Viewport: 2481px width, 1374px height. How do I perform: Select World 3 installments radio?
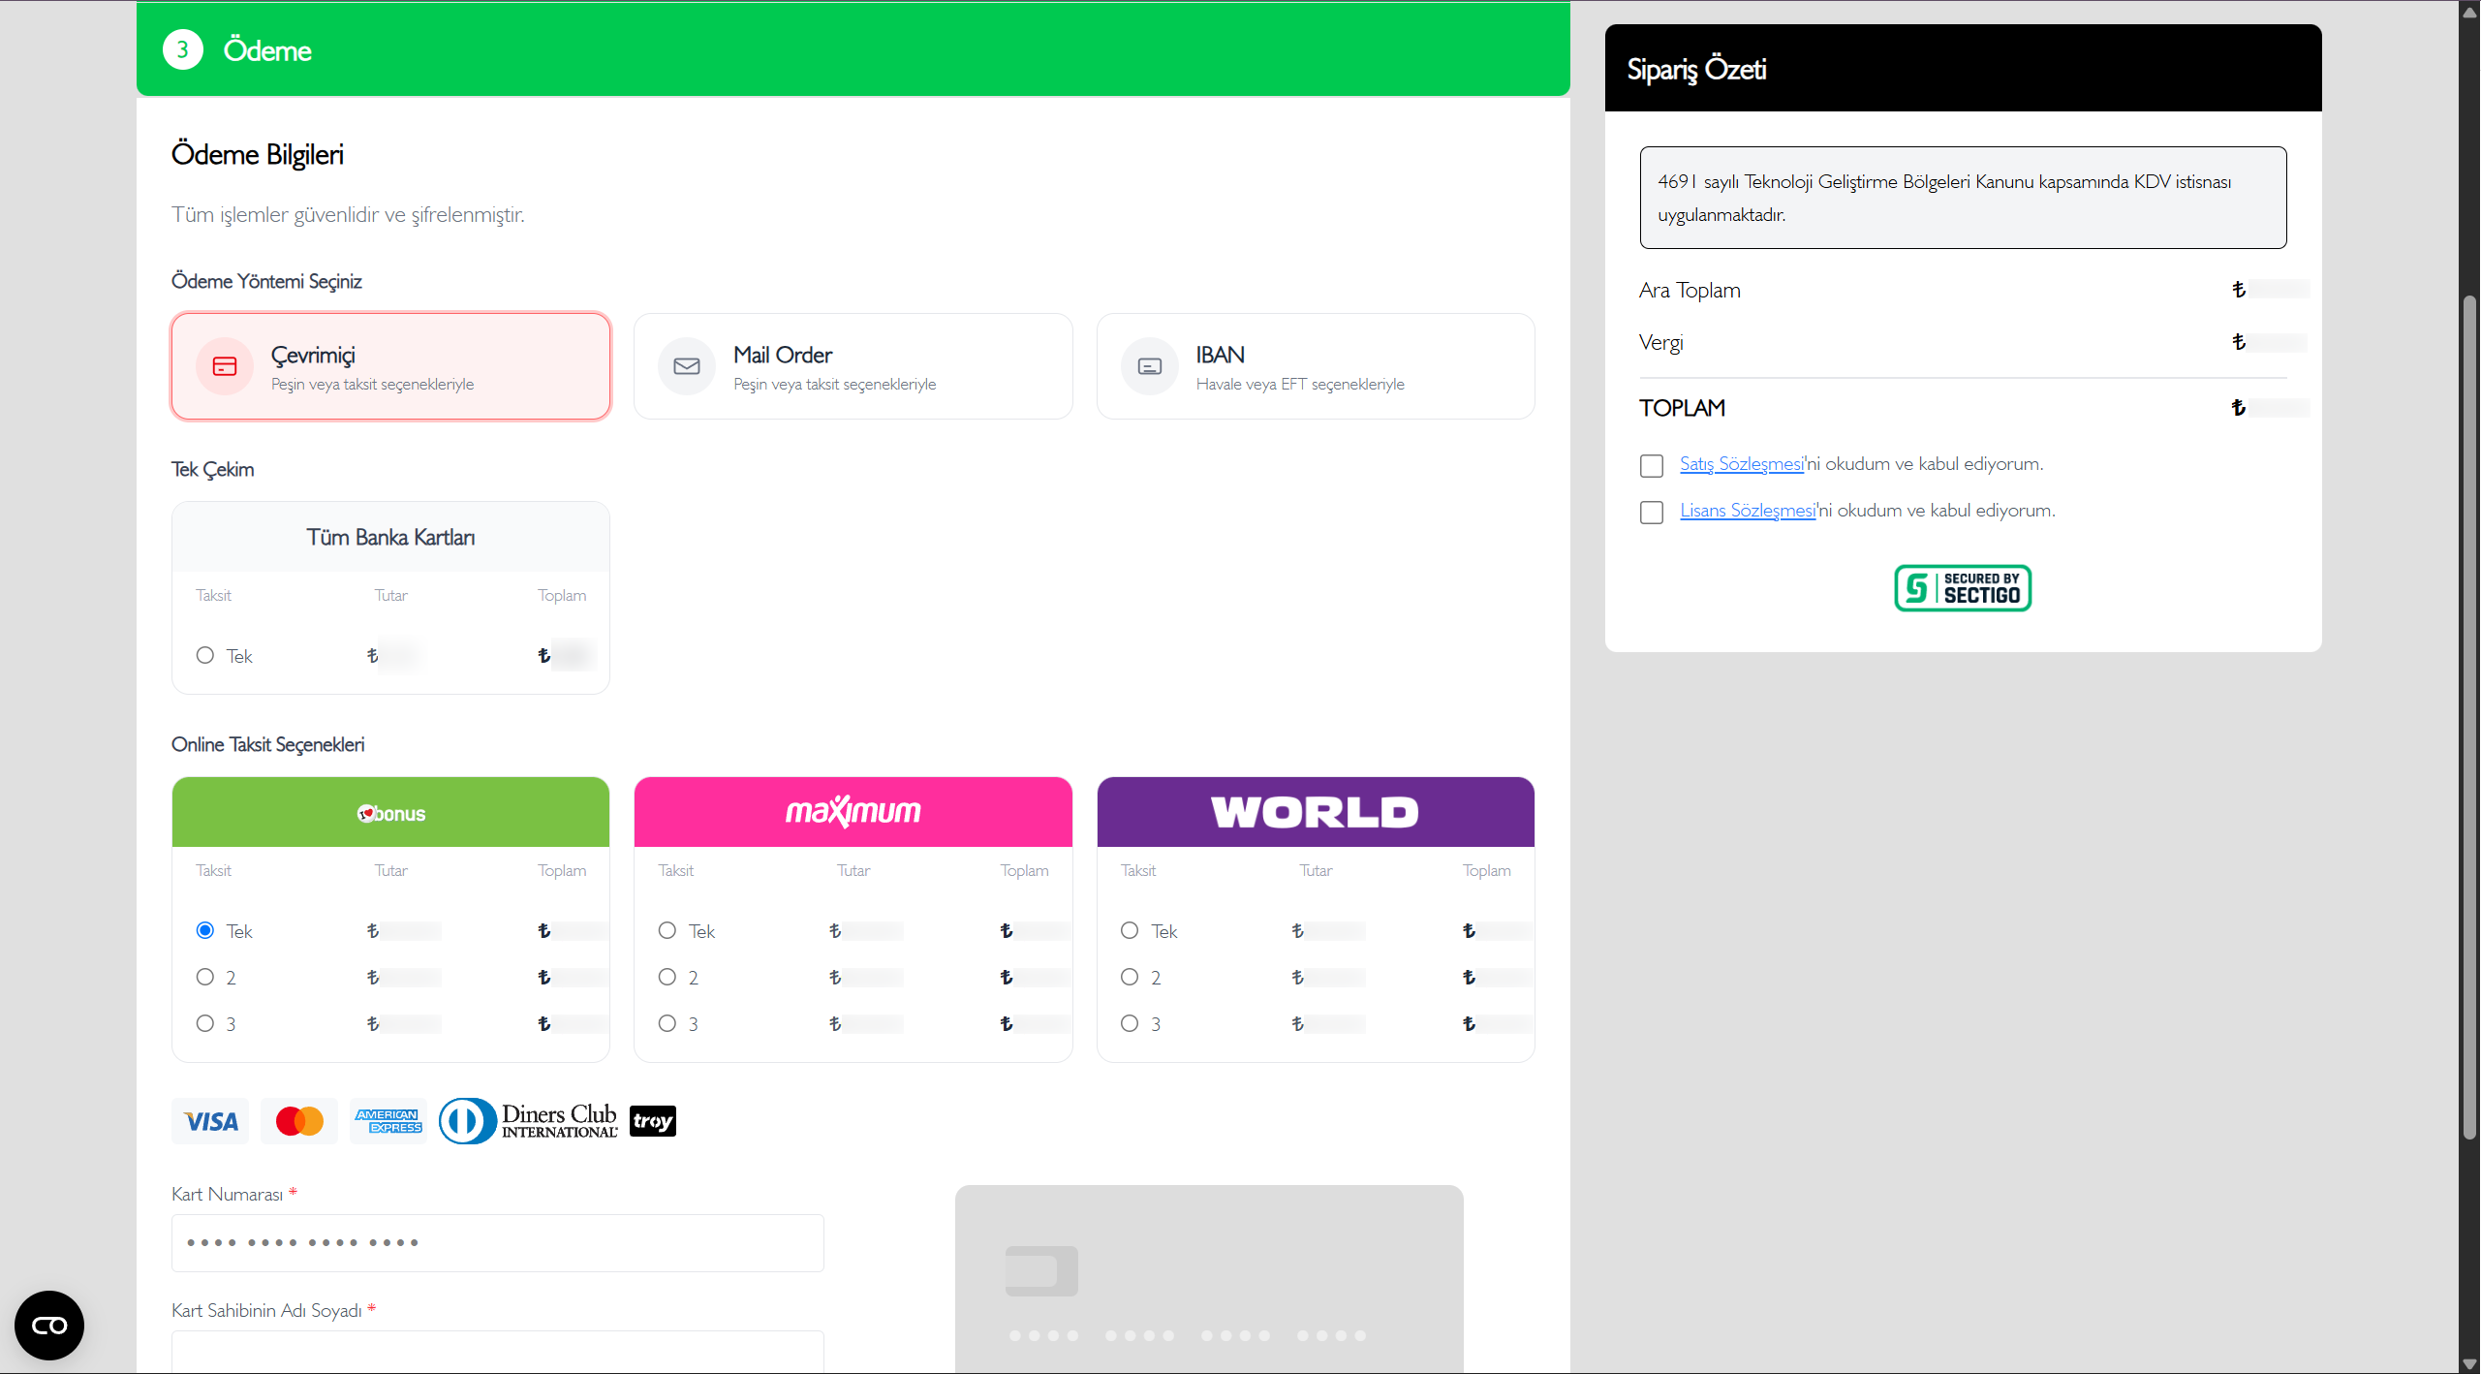click(1130, 1023)
